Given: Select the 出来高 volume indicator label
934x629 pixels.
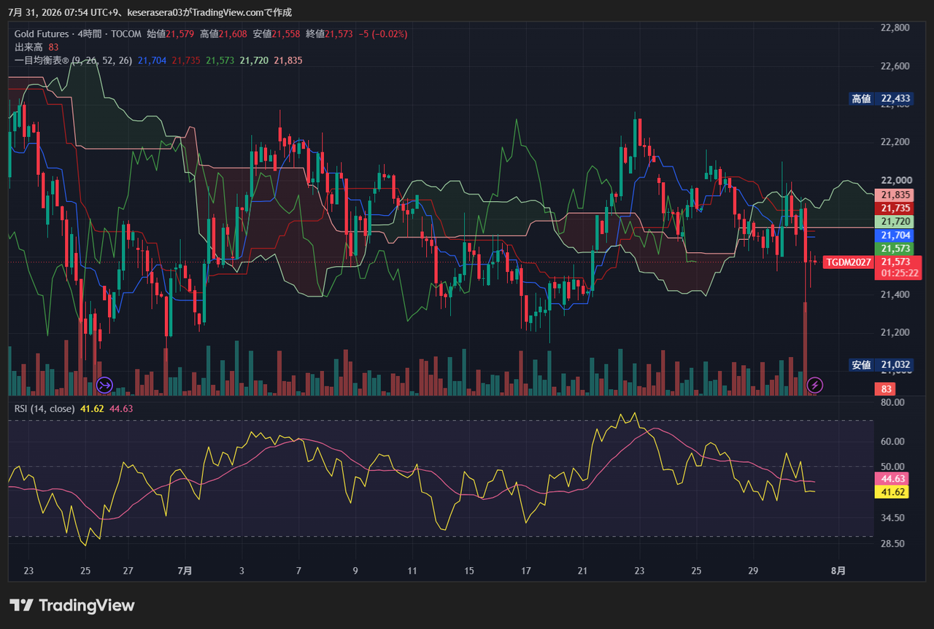Looking at the screenshot, I should coord(28,47).
